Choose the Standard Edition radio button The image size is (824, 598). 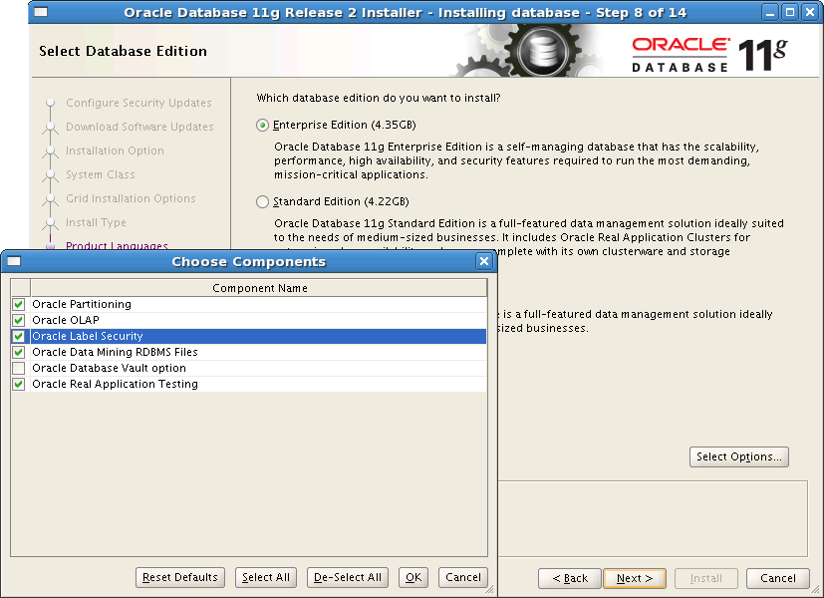click(x=262, y=201)
